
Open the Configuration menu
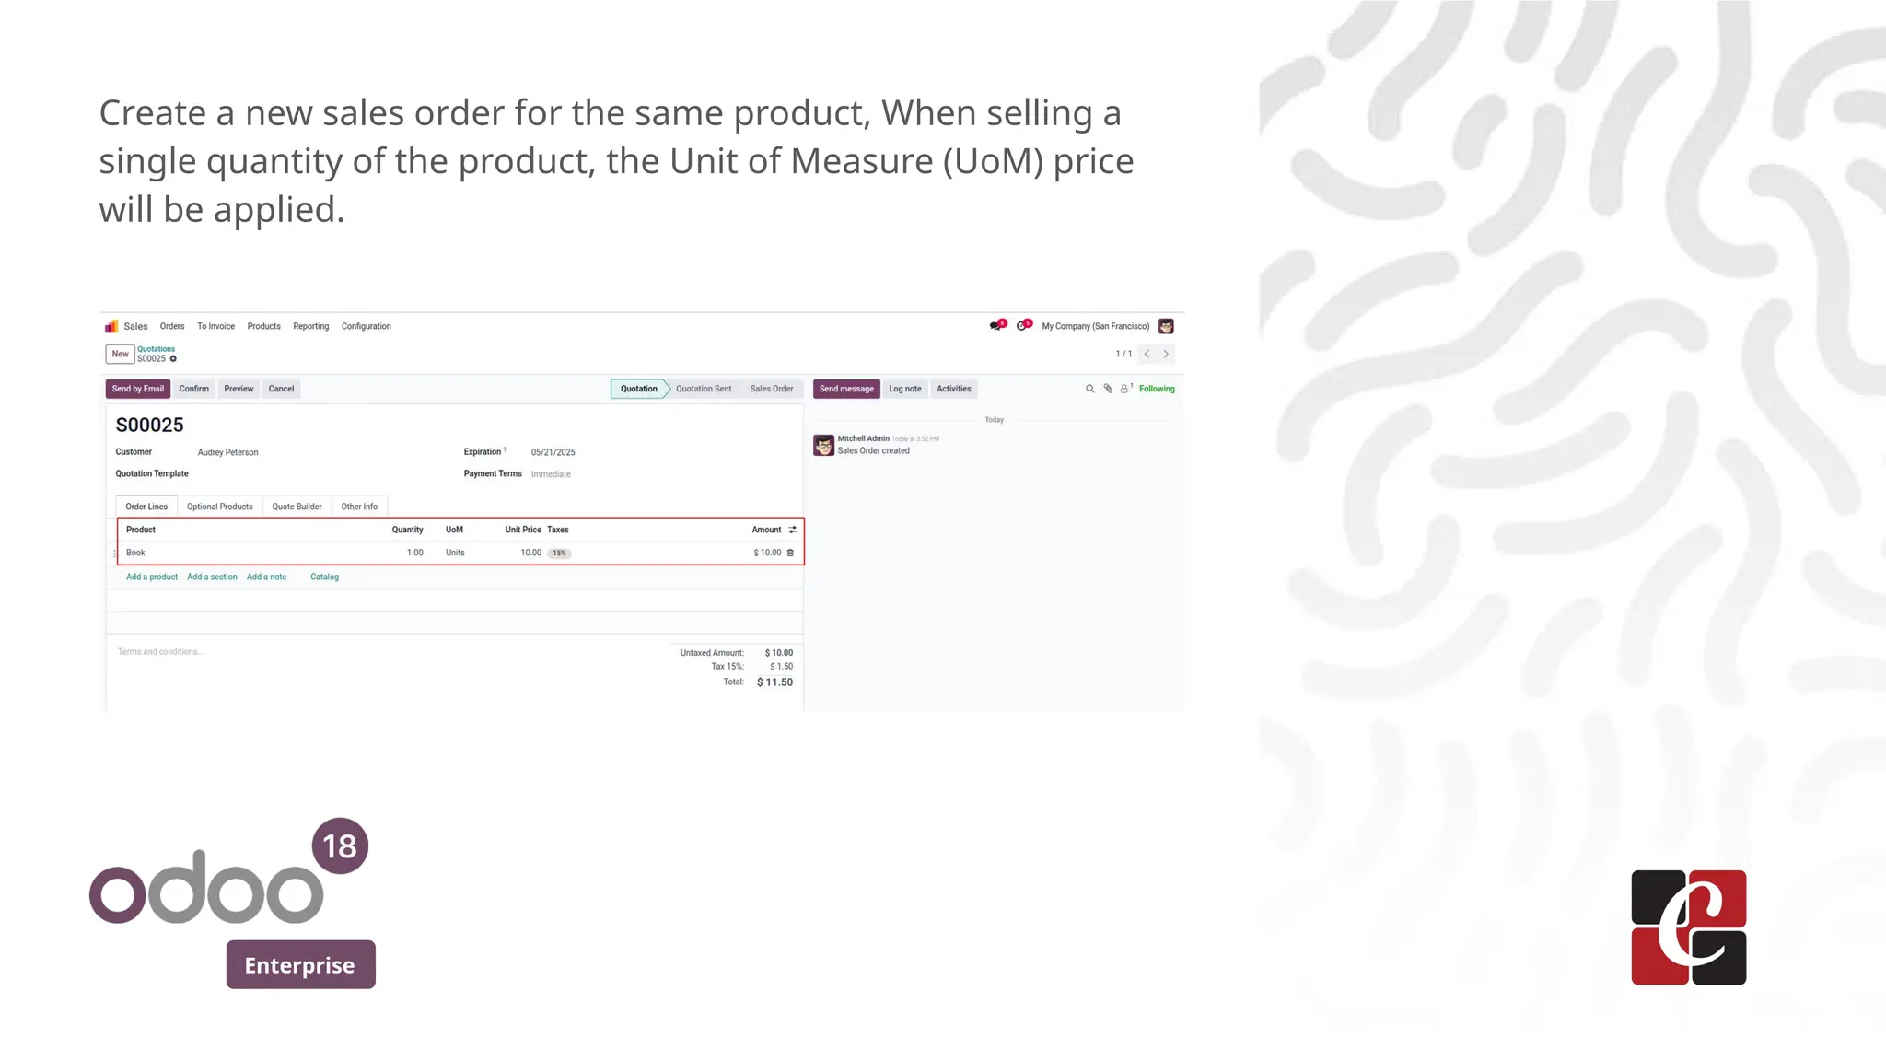(366, 326)
